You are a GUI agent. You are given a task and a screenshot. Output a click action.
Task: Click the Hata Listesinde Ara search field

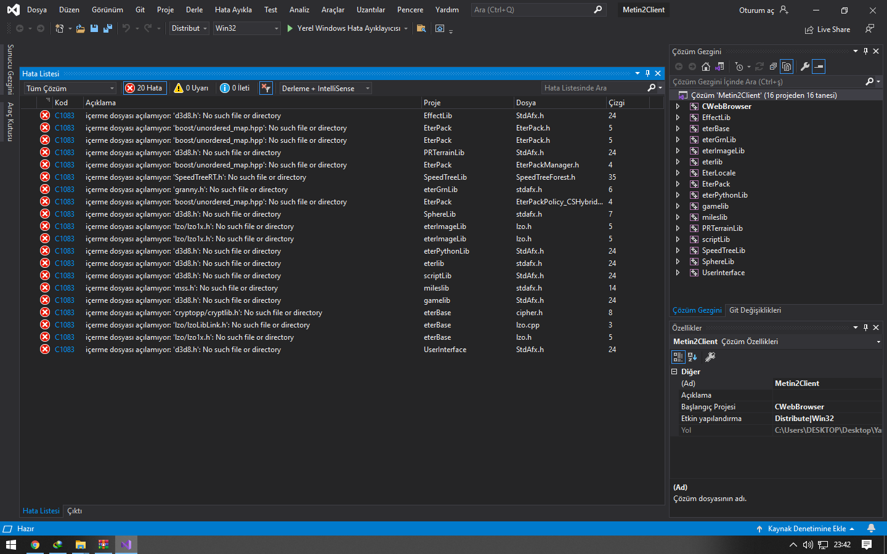(594, 88)
